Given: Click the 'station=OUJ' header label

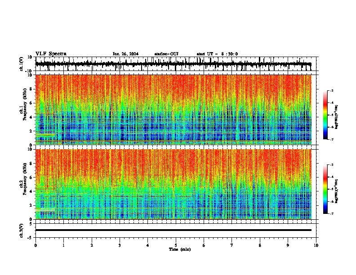Looking at the screenshot, I should click(166, 54).
